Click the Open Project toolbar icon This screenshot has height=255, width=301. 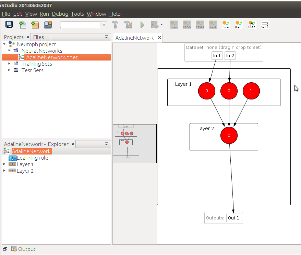48,25
